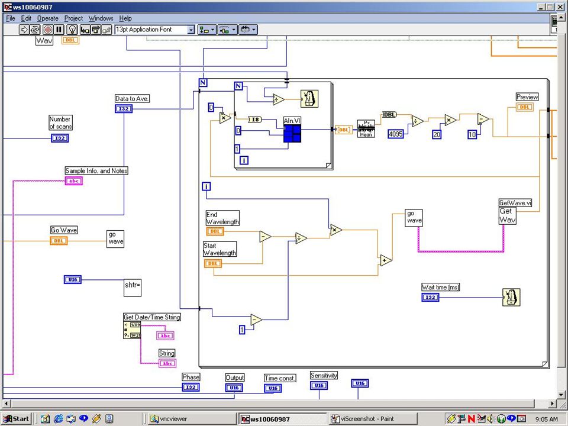Select the Data to Ave. I32 terminal
The image size is (568, 426).
[124, 109]
